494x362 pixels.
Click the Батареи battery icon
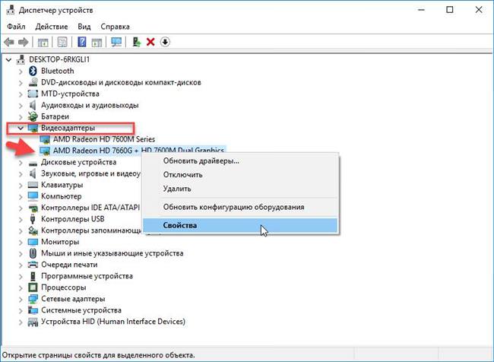click(33, 116)
